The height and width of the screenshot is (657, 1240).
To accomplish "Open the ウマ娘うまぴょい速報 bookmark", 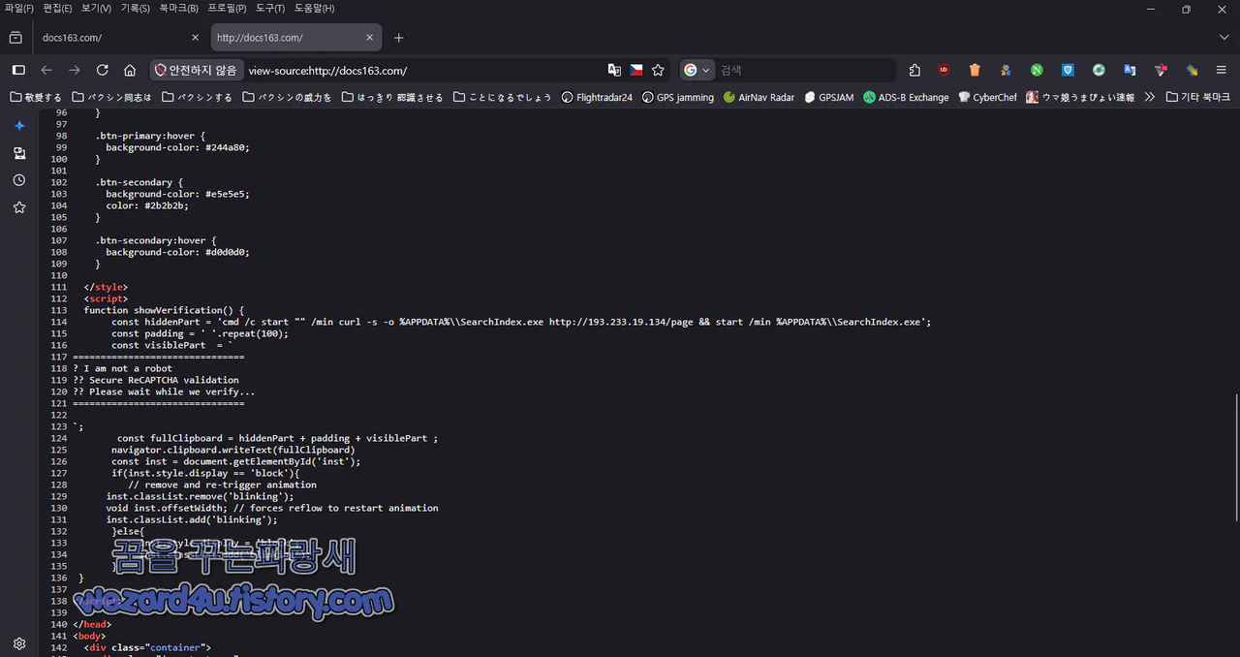I will (1080, 97).
